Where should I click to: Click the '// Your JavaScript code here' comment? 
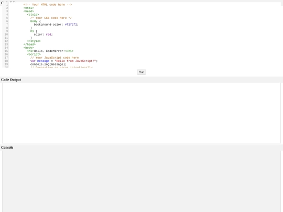(55, 58)
